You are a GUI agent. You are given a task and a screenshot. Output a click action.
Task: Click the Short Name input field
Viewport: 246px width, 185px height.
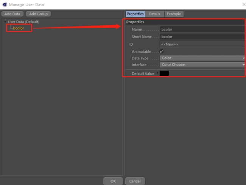click(202, 37)
